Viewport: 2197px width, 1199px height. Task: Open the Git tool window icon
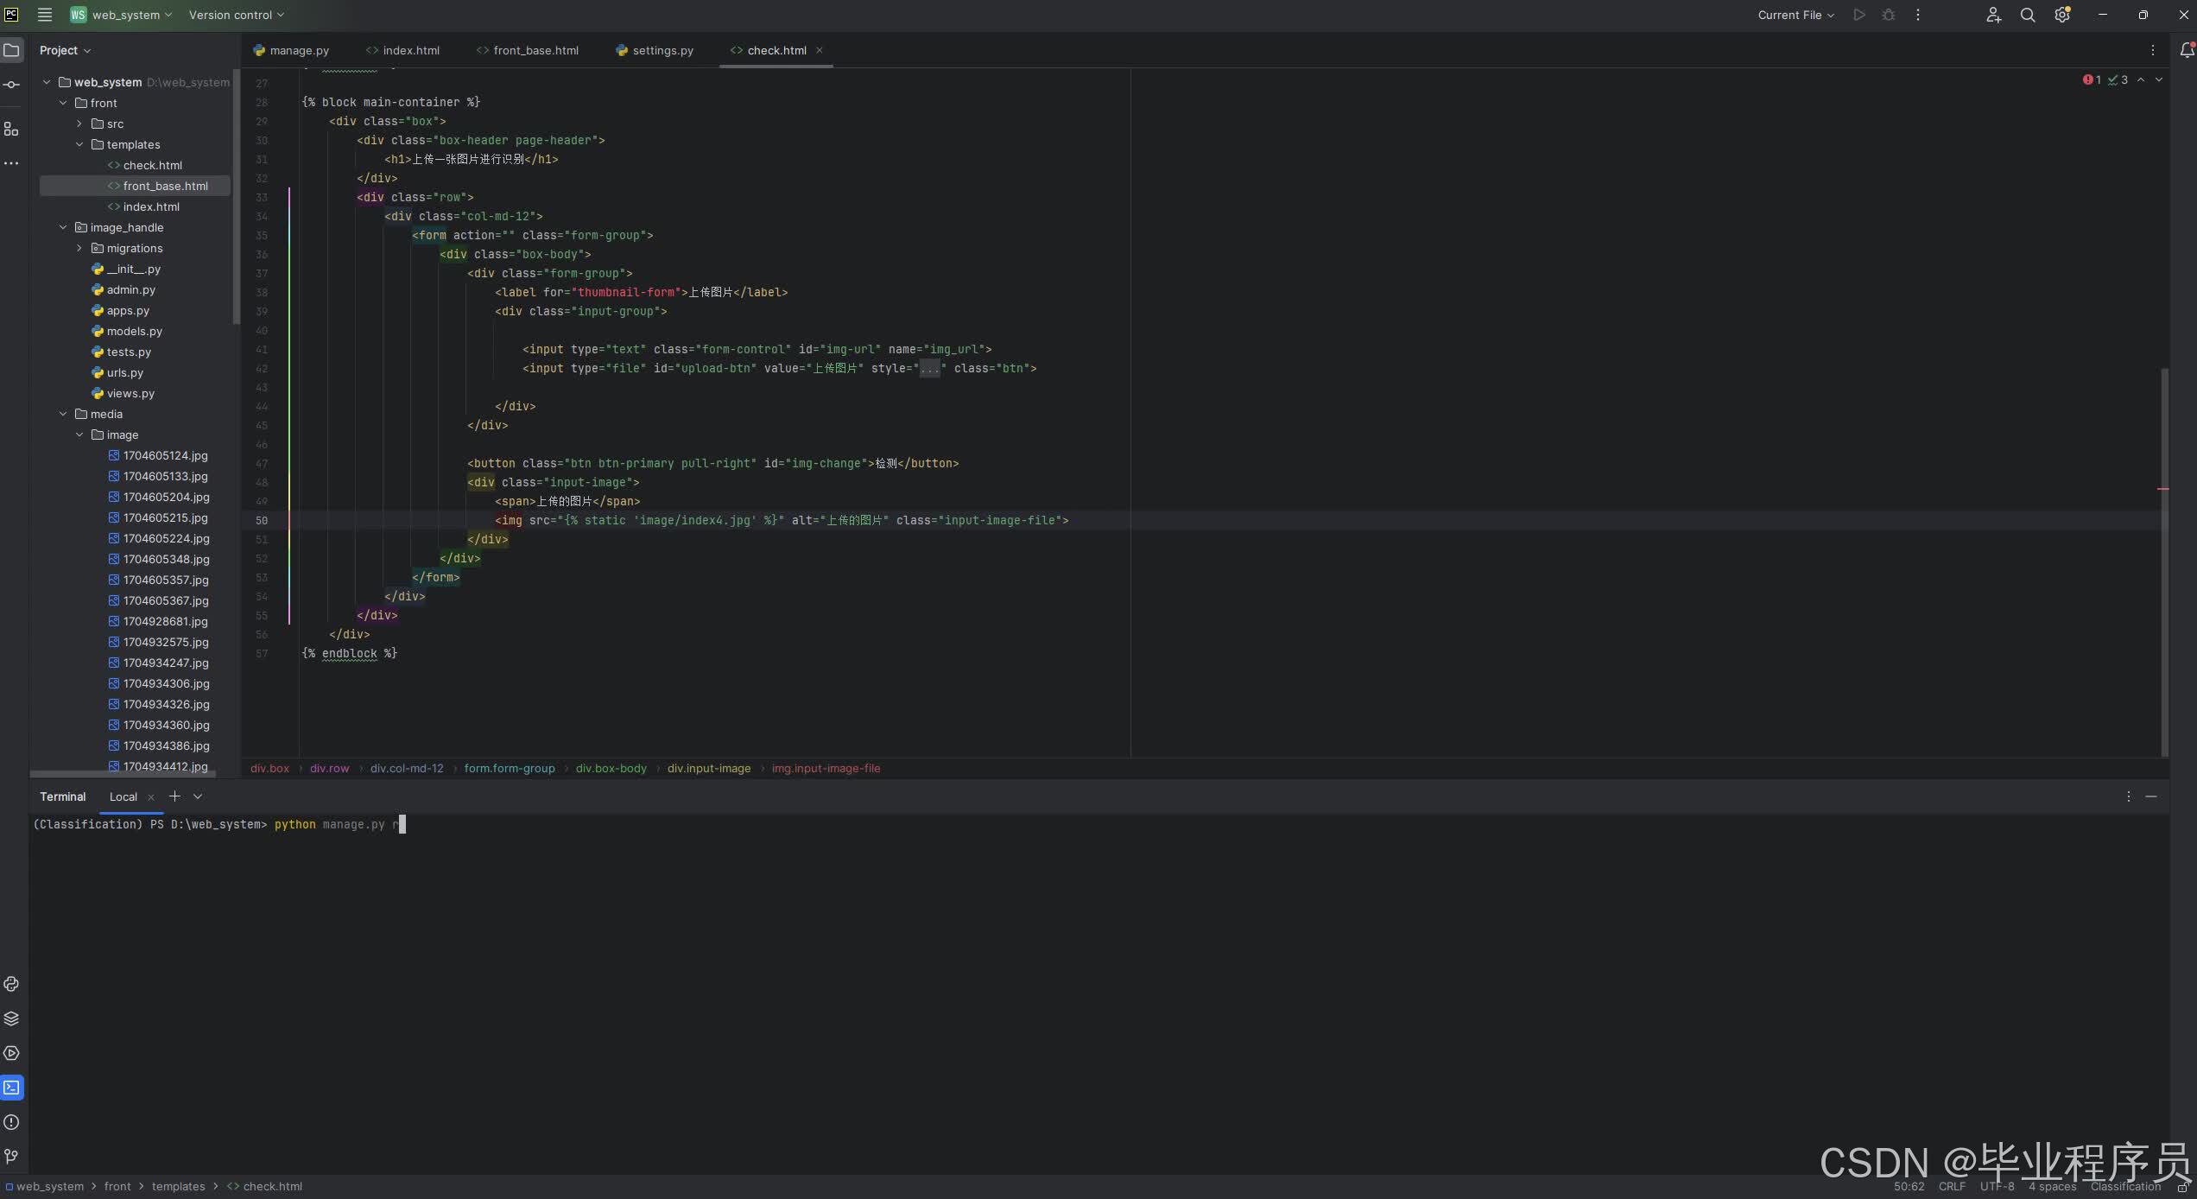coord(11,1157)
